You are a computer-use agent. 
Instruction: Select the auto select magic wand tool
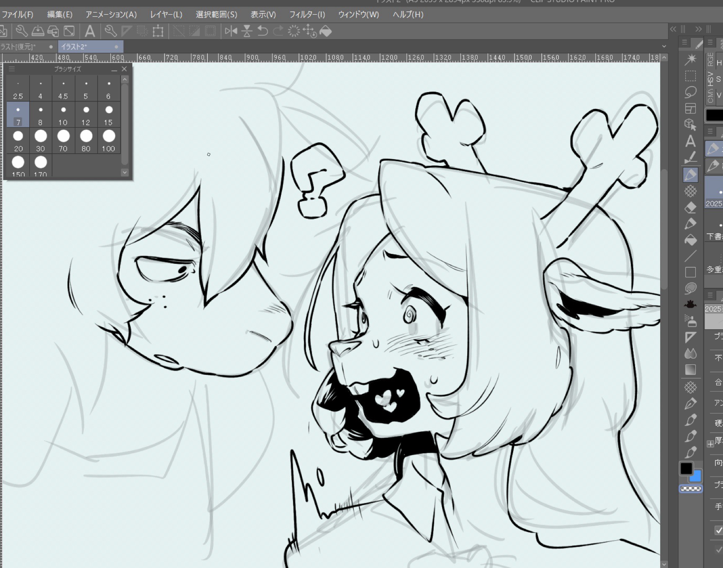click(690, 59)
